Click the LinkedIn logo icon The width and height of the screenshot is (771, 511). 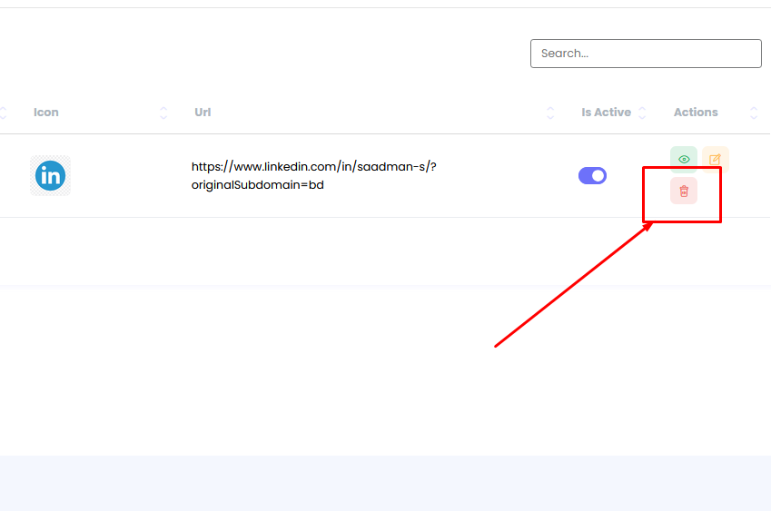click(50, 176)
